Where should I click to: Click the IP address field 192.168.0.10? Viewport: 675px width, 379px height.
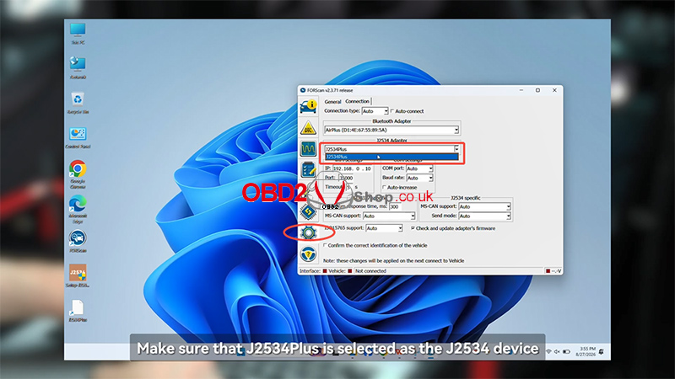click(x=352, y=168)
